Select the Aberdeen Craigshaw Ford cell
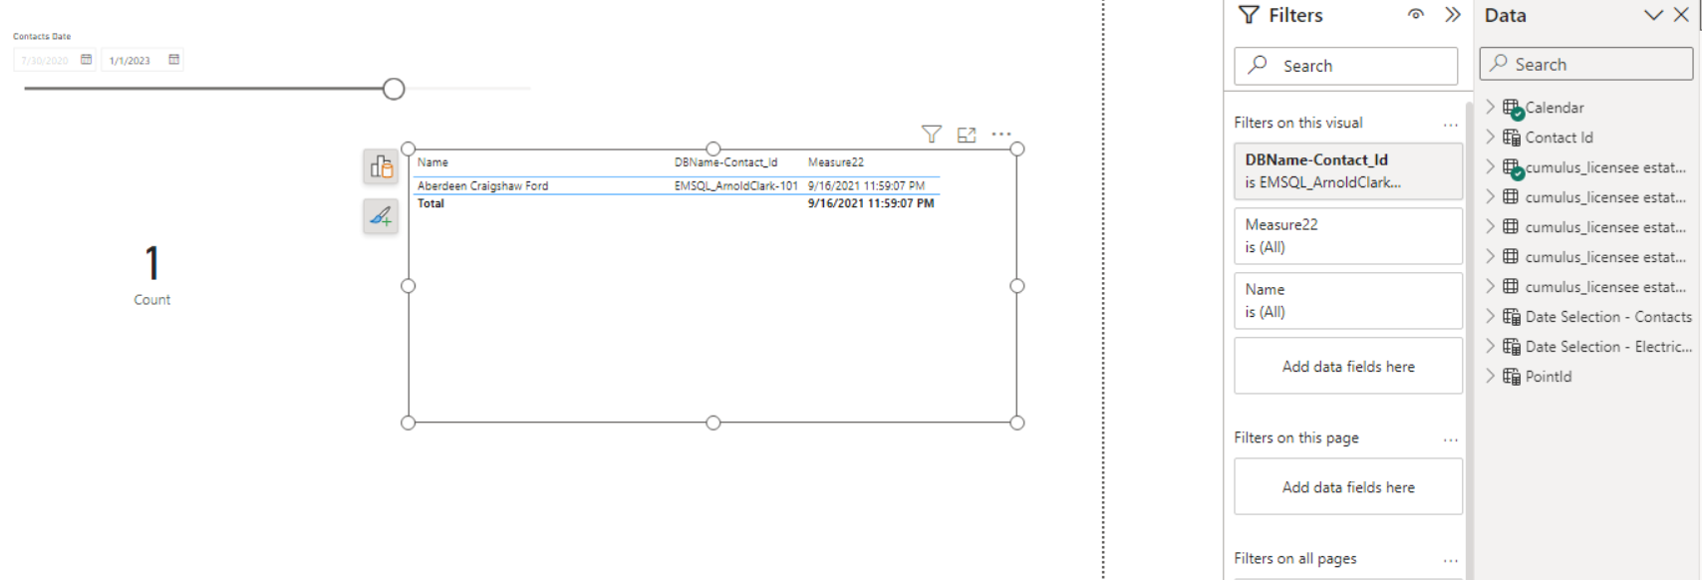The height and width of the screenshot is (580, 1702). pyautogui.click(x=482, y=185)
